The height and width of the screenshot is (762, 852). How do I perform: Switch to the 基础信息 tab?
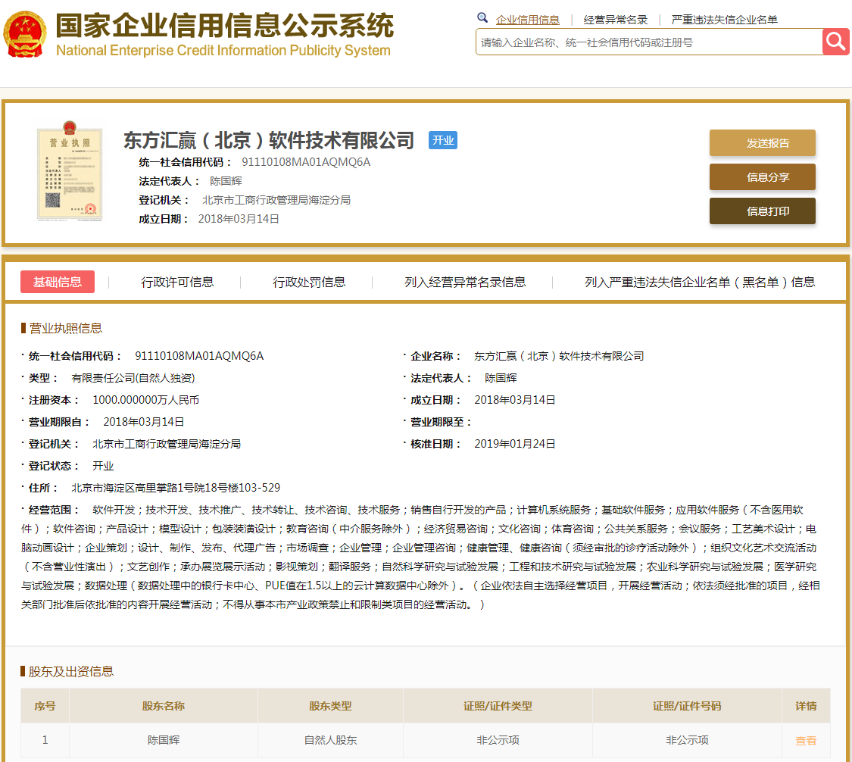point(58,282)
